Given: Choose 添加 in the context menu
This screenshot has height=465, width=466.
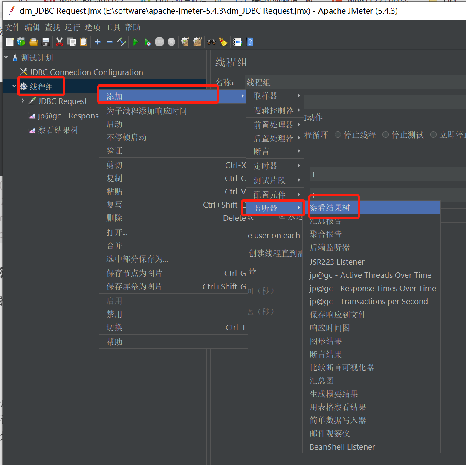Looking at the screenshot, I should [173, 96].
